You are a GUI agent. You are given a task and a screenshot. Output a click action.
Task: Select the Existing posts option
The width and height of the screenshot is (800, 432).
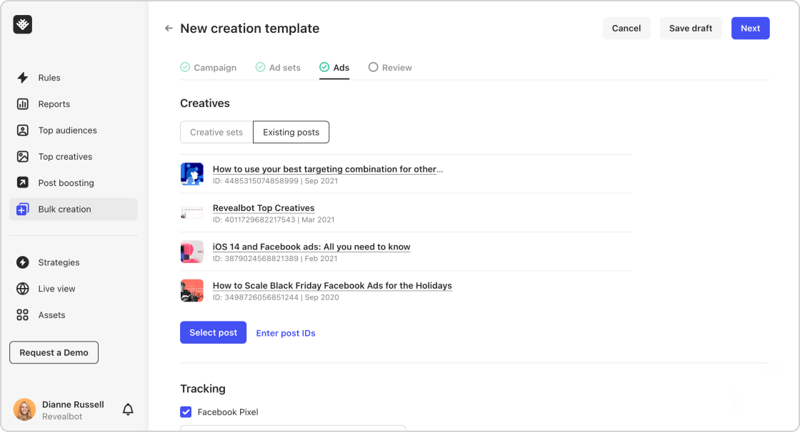click(x=291, y=132)
